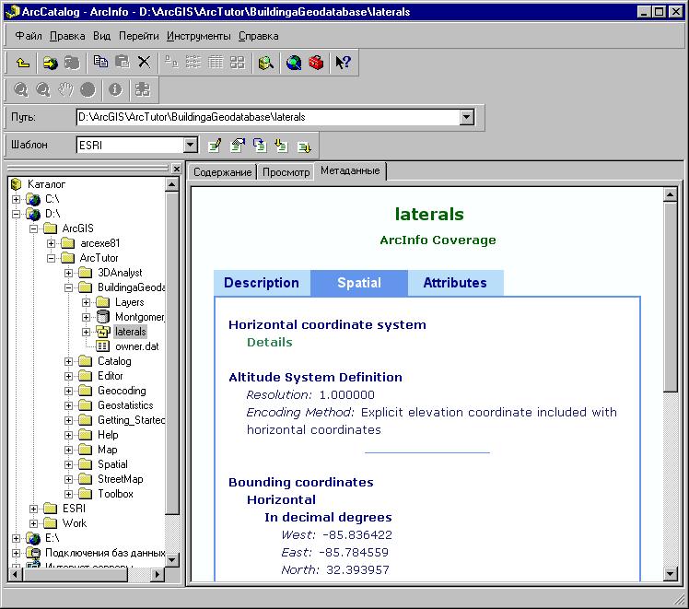Viewport: 689px width, 609px height.
Task: Click the Подключения баз данных tree item
Action: (105, 553)
